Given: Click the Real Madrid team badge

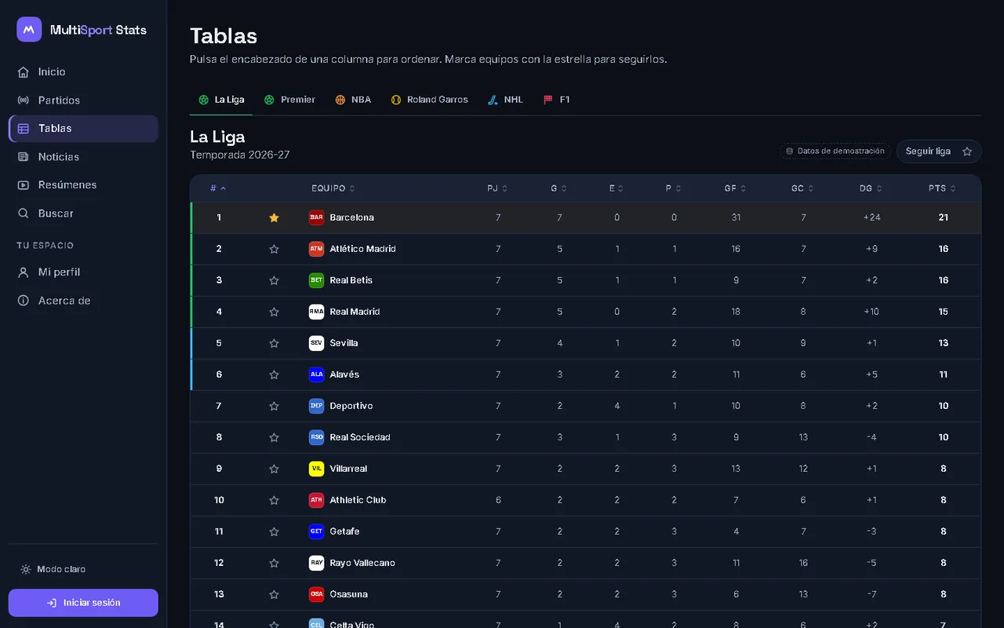Looking at the screenshot, I should pyautogui.click(x=316, y=312).
